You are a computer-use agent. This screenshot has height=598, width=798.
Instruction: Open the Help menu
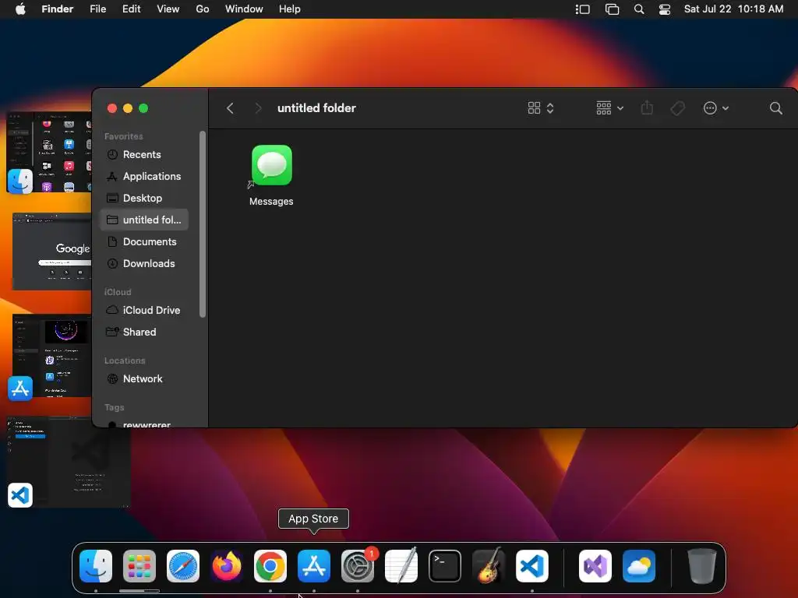[x=290, y=9]
